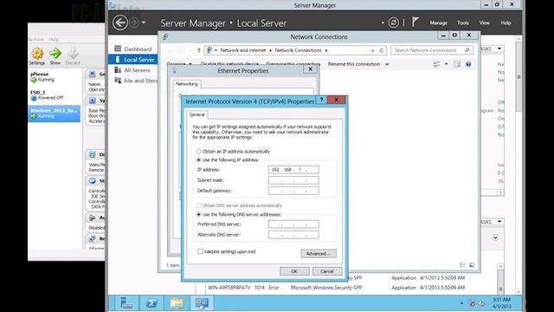Open the Manage menu in Server Manager
This screenshot has height=312, width=554.
[x=439, y=23]
